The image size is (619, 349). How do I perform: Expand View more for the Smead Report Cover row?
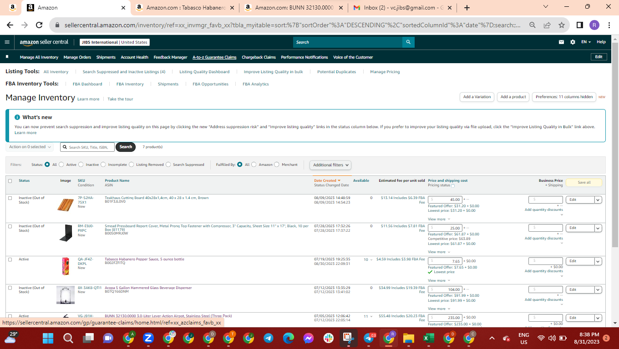tap(439, 252)
